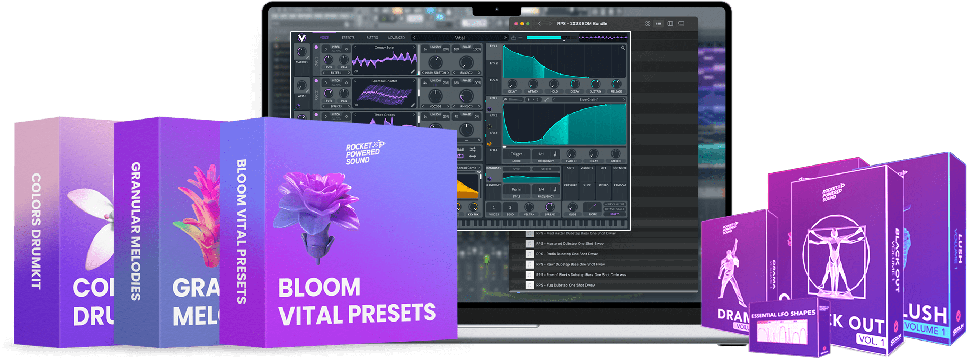Open the Vital hamburger menu icon

coord(520,38)
